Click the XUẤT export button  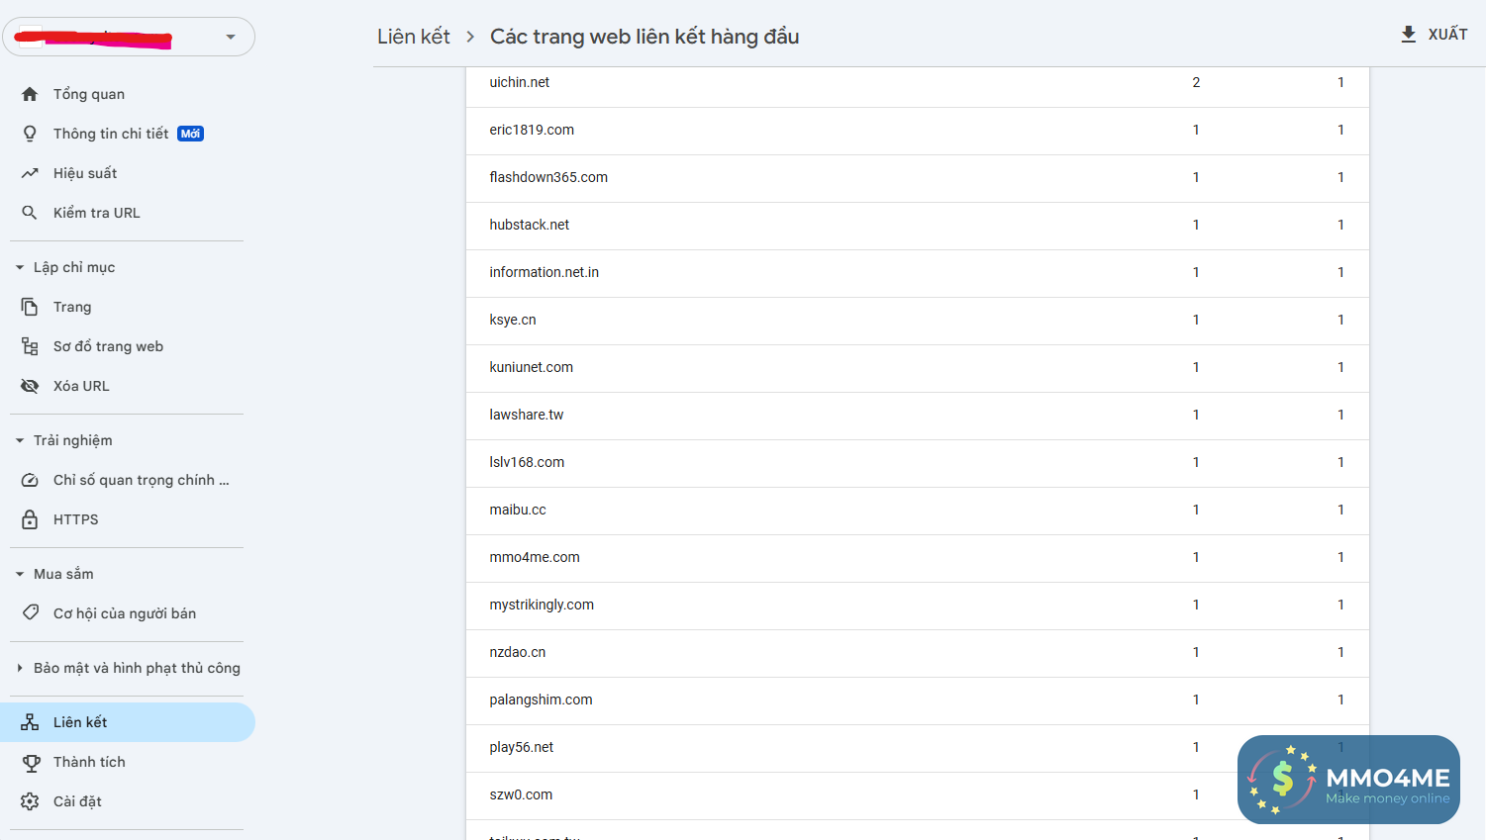[x=1434, y=35]
